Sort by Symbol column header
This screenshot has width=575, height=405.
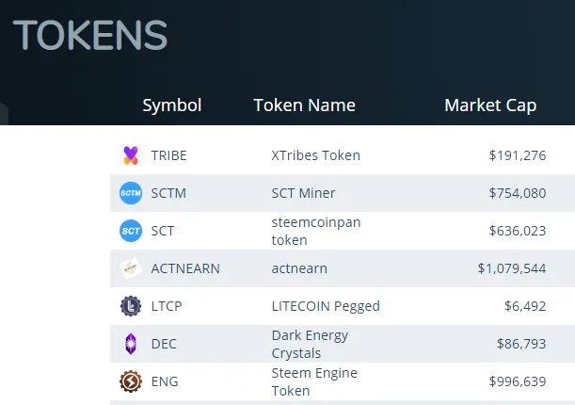pos(172,105)
